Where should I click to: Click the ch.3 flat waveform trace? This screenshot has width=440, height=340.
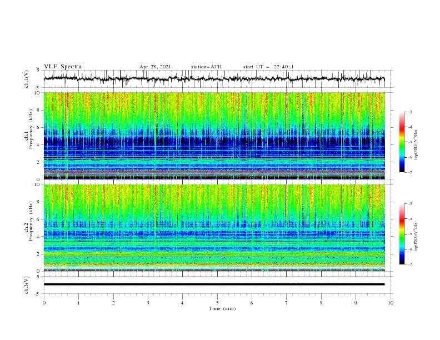point(214,284)
